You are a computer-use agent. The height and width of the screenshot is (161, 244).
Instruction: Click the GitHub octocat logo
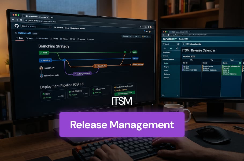(x=17, y=25)
